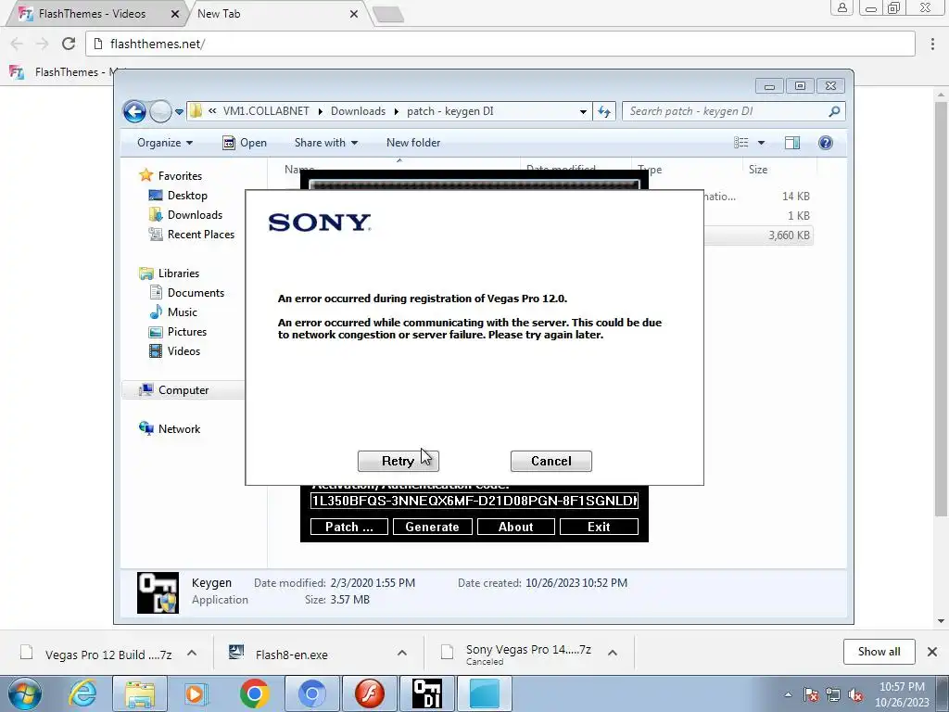Click the Keygen application icon in details pane
Viewport: 949px width, 712px height.
tap(158, 592)
